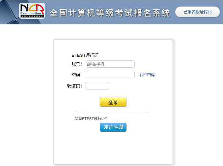223x166 pixels.
Task: Click the empty area below 用户注册 inside panel
Action: [x=113, y=147]
